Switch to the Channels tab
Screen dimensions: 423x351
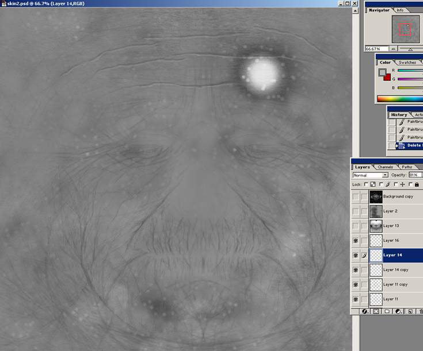point(385,167)
